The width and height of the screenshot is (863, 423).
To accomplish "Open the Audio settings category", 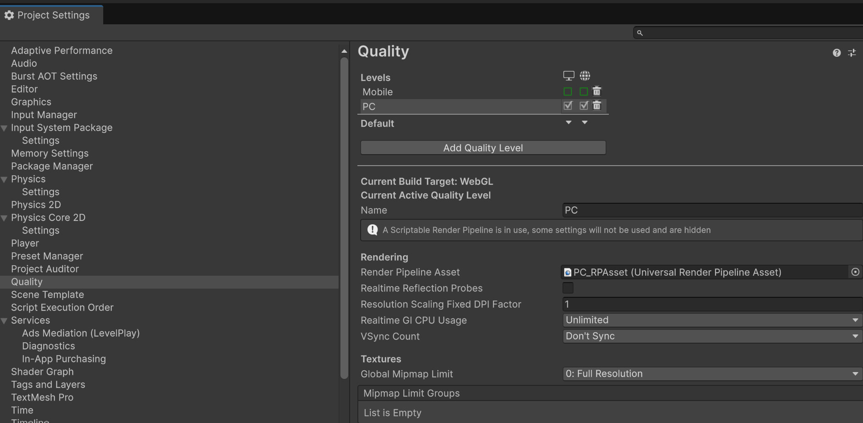I will (24, 63).
